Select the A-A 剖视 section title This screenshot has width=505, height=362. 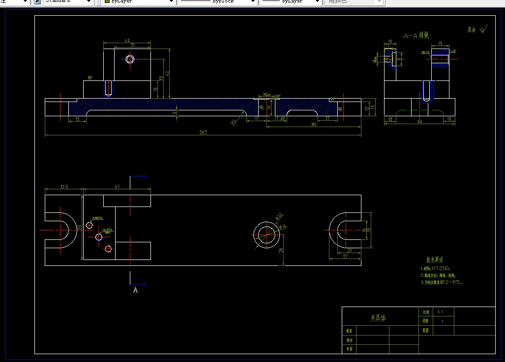click(416, 35)
